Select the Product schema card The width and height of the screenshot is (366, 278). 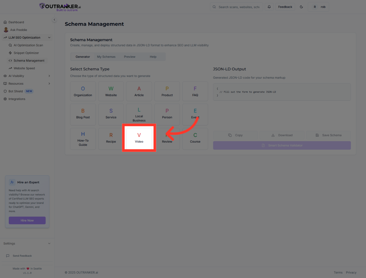point(167,91)
